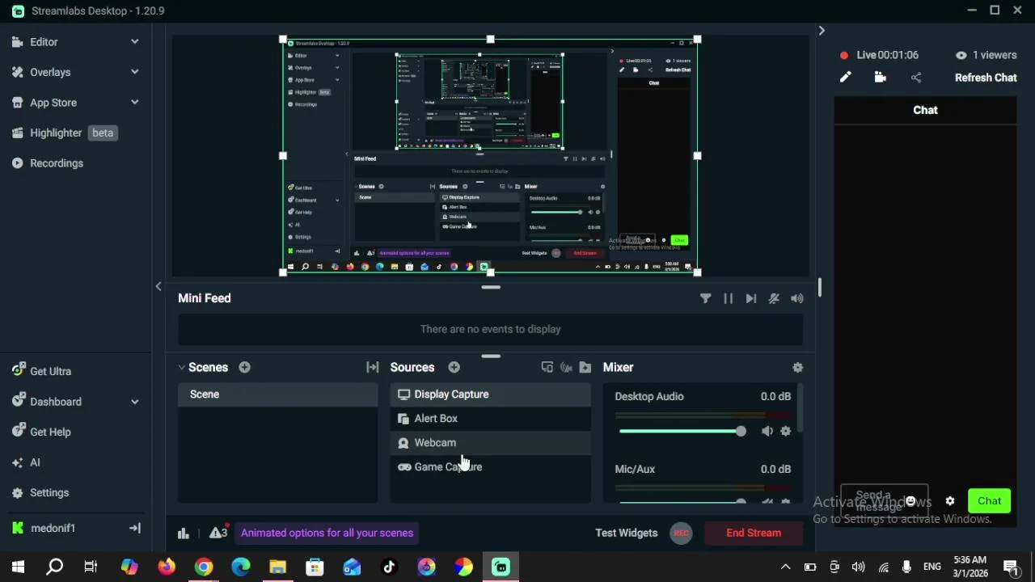Show hidden system tray icons
Screen dimensions: 1035x582
click(785, 567)
